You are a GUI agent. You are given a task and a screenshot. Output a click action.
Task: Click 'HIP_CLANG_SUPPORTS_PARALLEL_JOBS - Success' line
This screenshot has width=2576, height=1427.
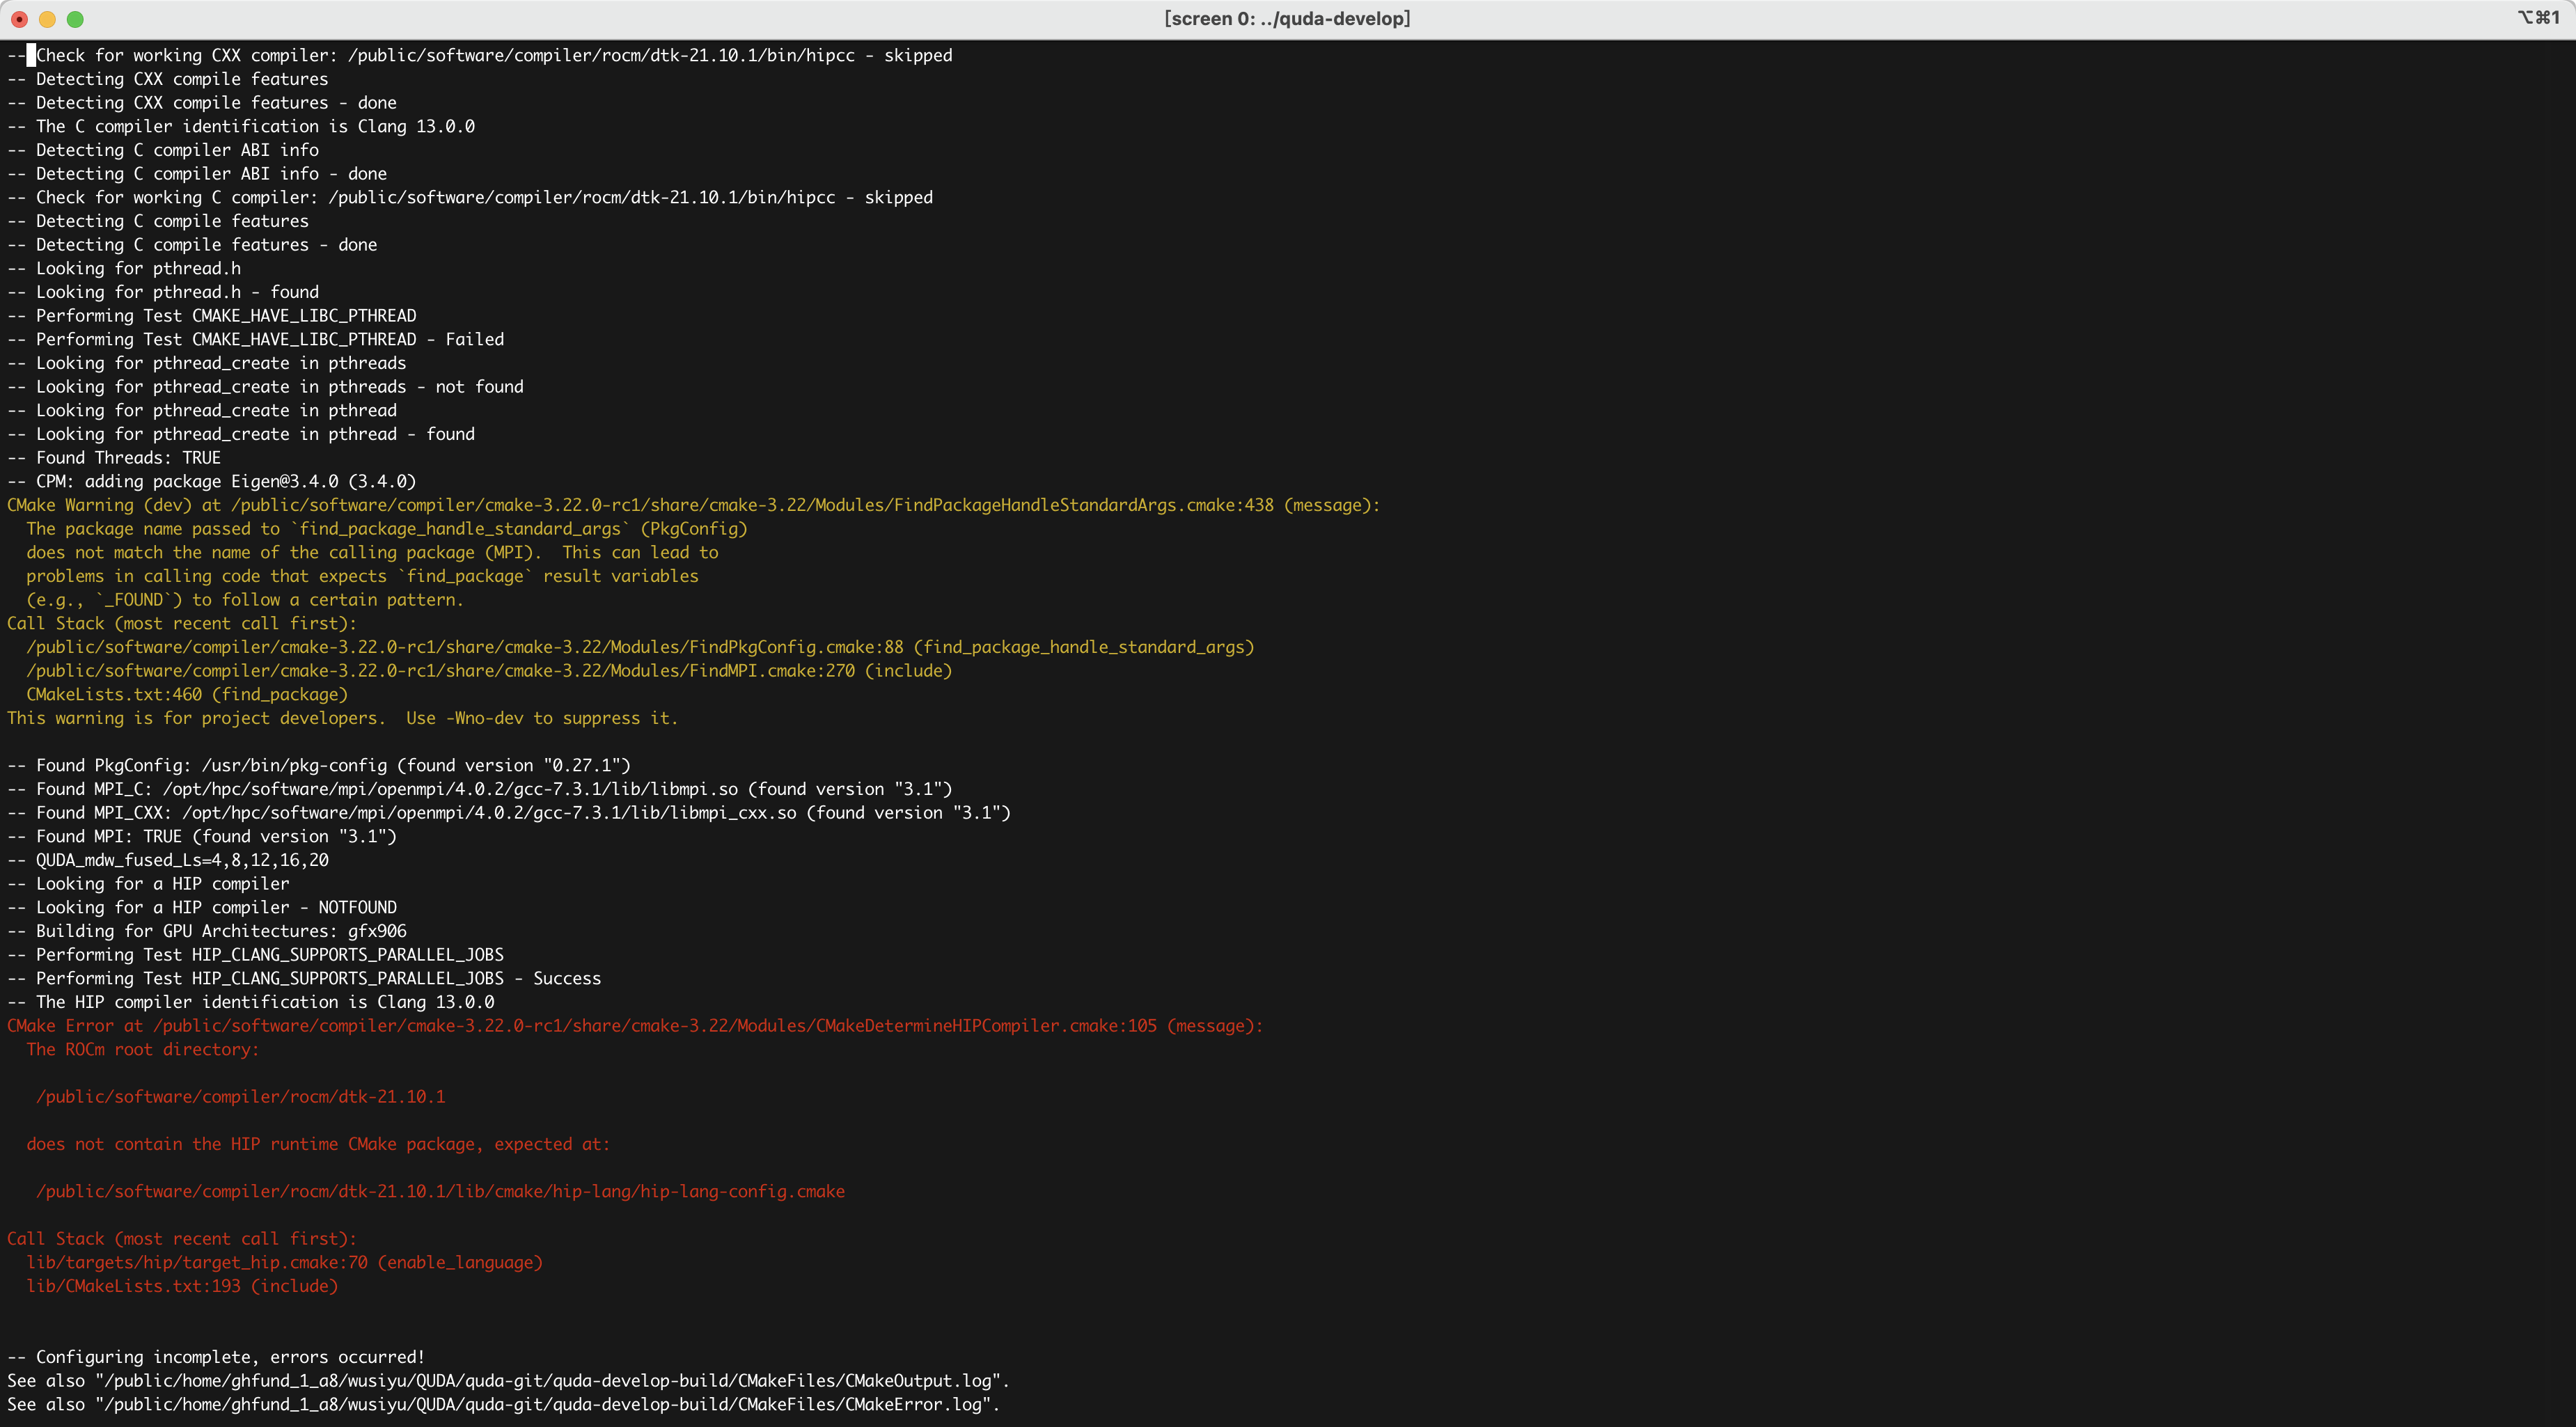pos(304,978)
